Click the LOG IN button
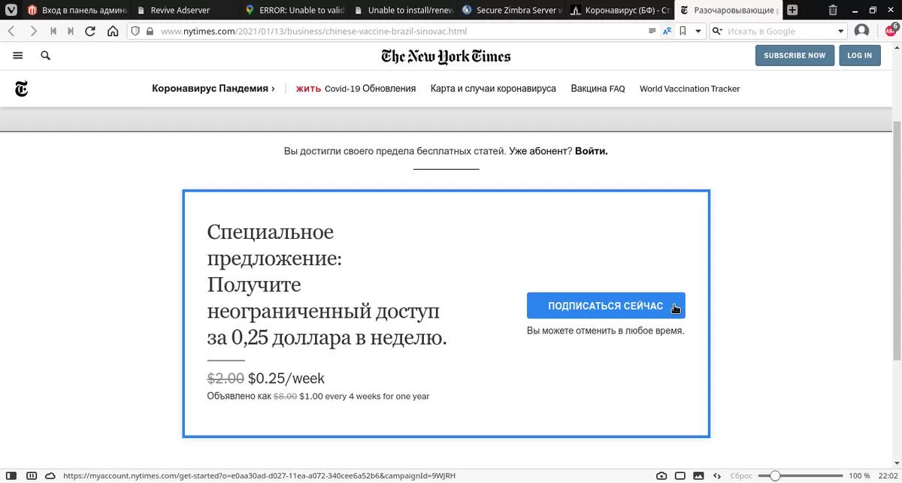Image resolution: width=902 pixels, height=483 pixels. pyautogui.click(x=859, y=56)
